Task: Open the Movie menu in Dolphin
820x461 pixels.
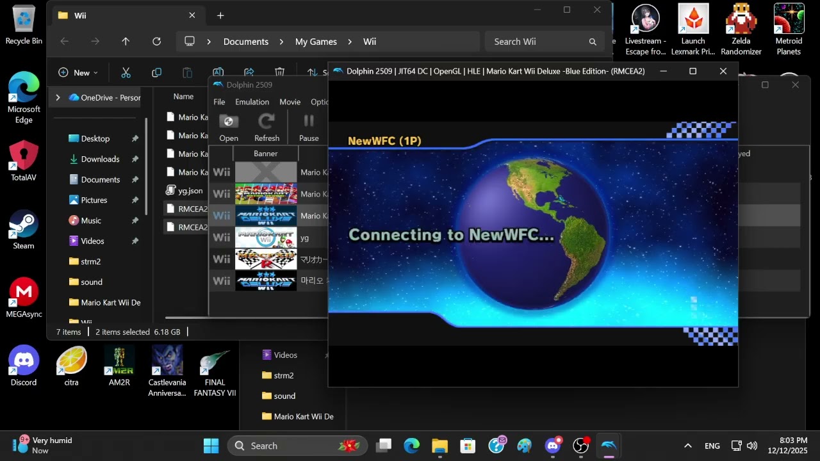Action: click(290, 102)
